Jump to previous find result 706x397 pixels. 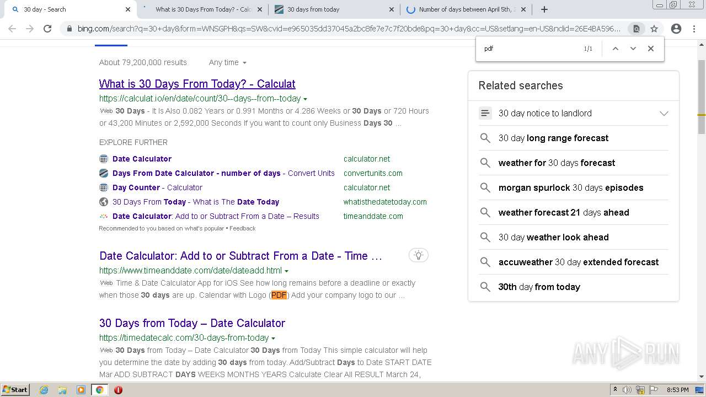[x=616, y=49]
